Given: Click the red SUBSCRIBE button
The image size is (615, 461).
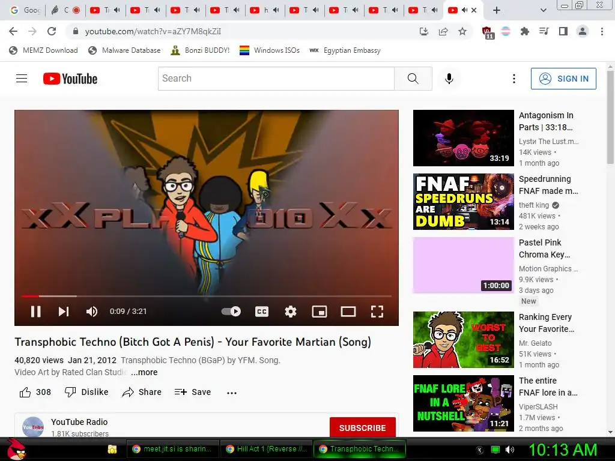Looking at the screenshot, I should click(x=362, y=427).
